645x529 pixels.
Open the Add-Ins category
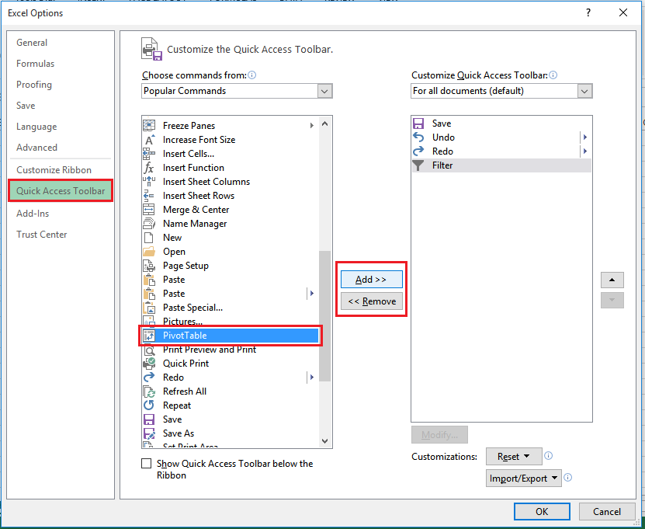tap(33, 214)
